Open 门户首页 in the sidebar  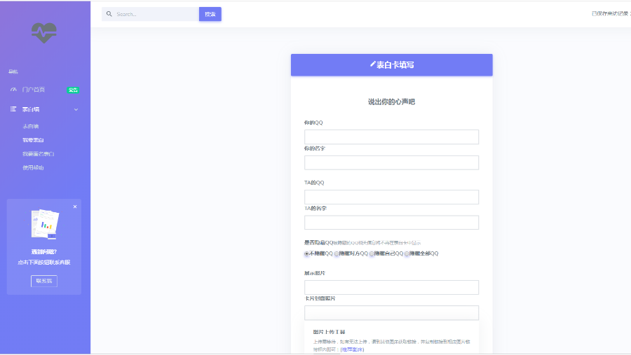34,90
